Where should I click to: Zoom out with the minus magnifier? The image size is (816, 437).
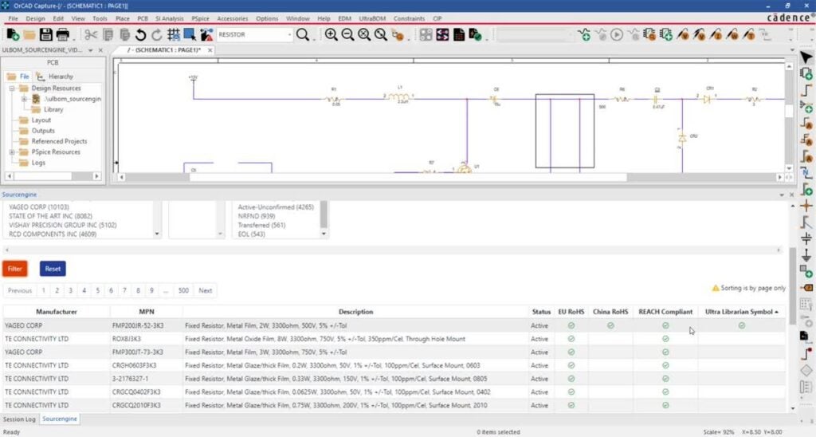pyautogui.click(x=347, y=35)
